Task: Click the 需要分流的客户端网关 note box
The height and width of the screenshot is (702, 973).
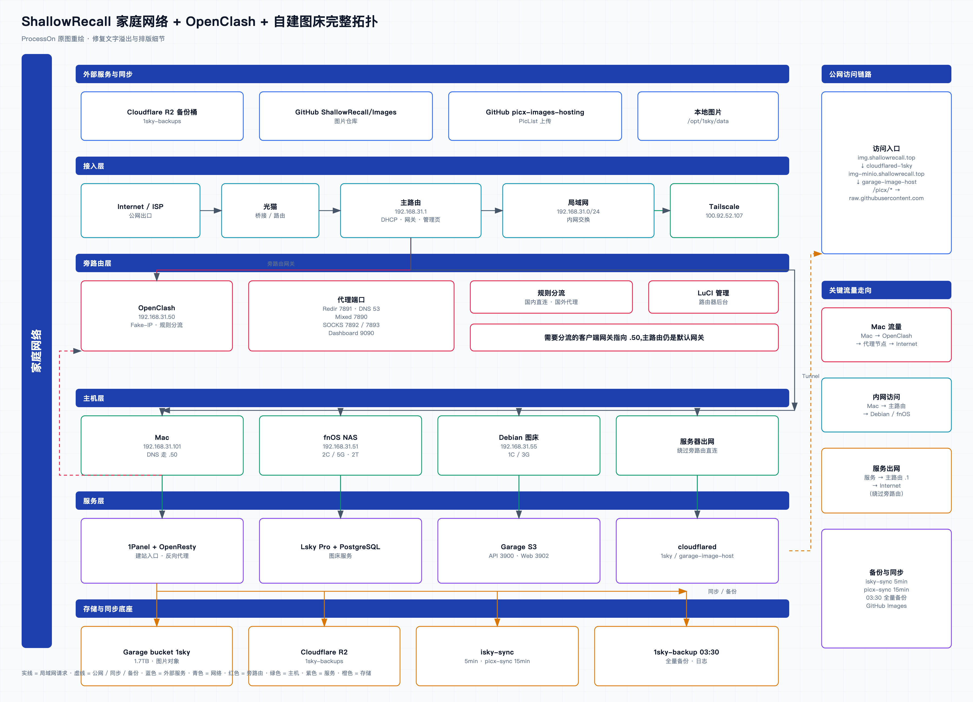Action: point(624,337)
